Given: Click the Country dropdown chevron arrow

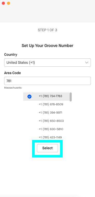Looking at the screenshot, I should [86, 62].
